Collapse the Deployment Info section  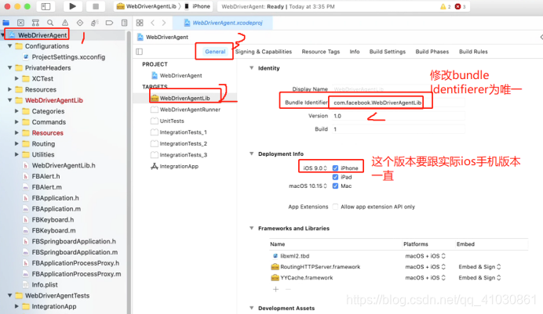[x=252, y=153]
